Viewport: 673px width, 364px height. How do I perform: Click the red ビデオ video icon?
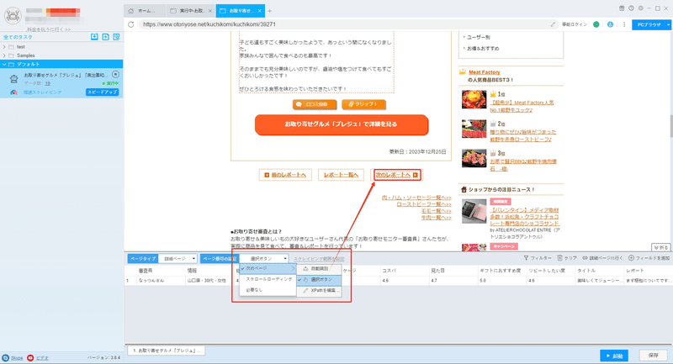pyautogui.click(x=30, y=357)
